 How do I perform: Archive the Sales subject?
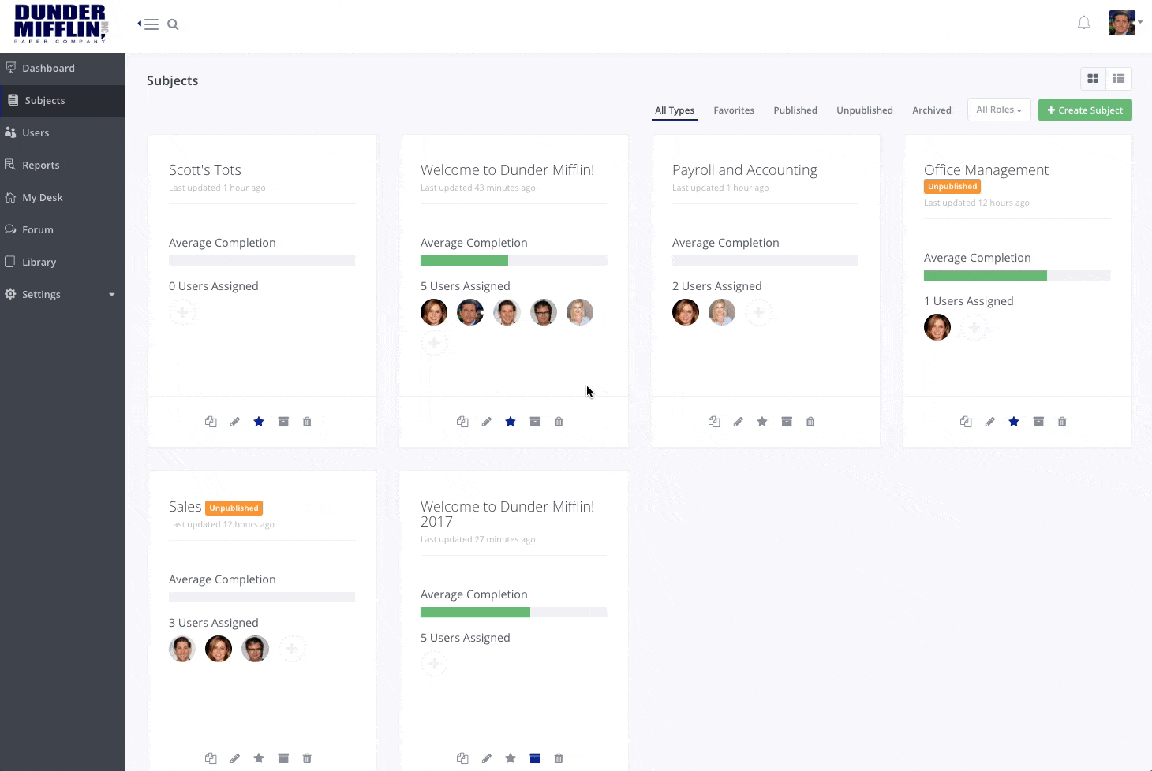283,758
